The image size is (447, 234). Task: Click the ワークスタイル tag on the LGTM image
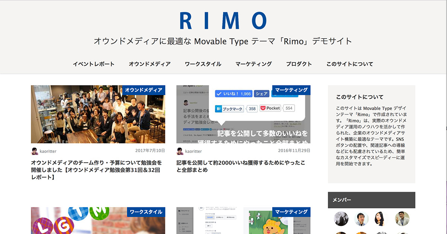point(146,212)
